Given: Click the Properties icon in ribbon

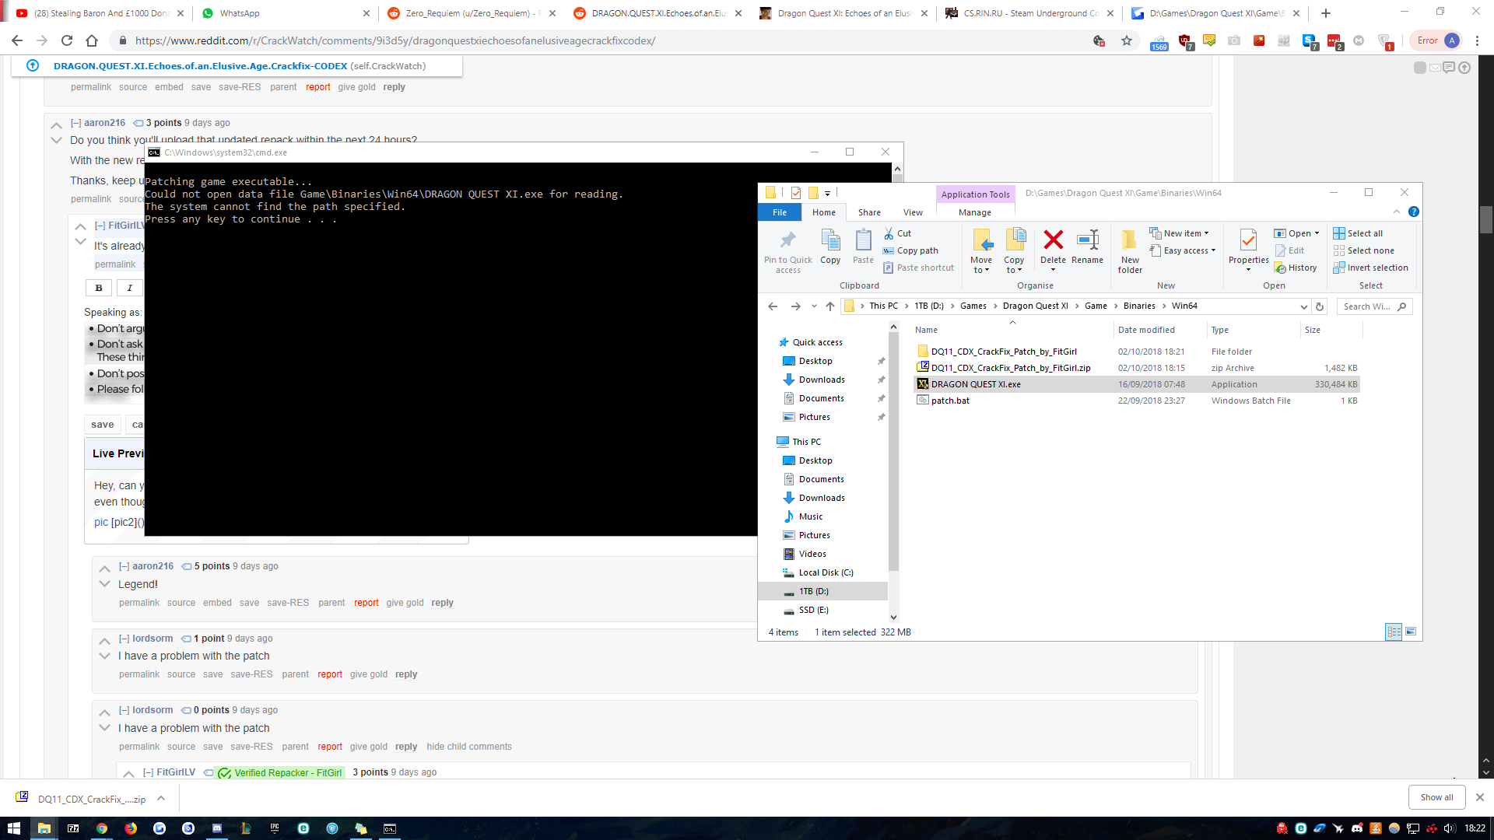Looking at the screenshot, I should coord(1248,240).
